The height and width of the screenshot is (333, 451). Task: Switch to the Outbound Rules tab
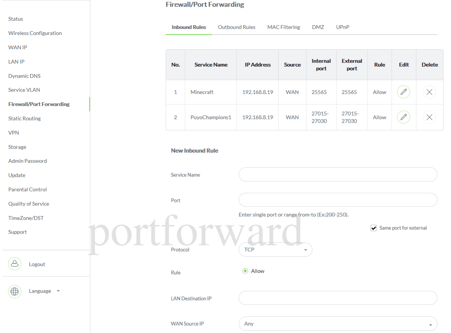point(237,27)
